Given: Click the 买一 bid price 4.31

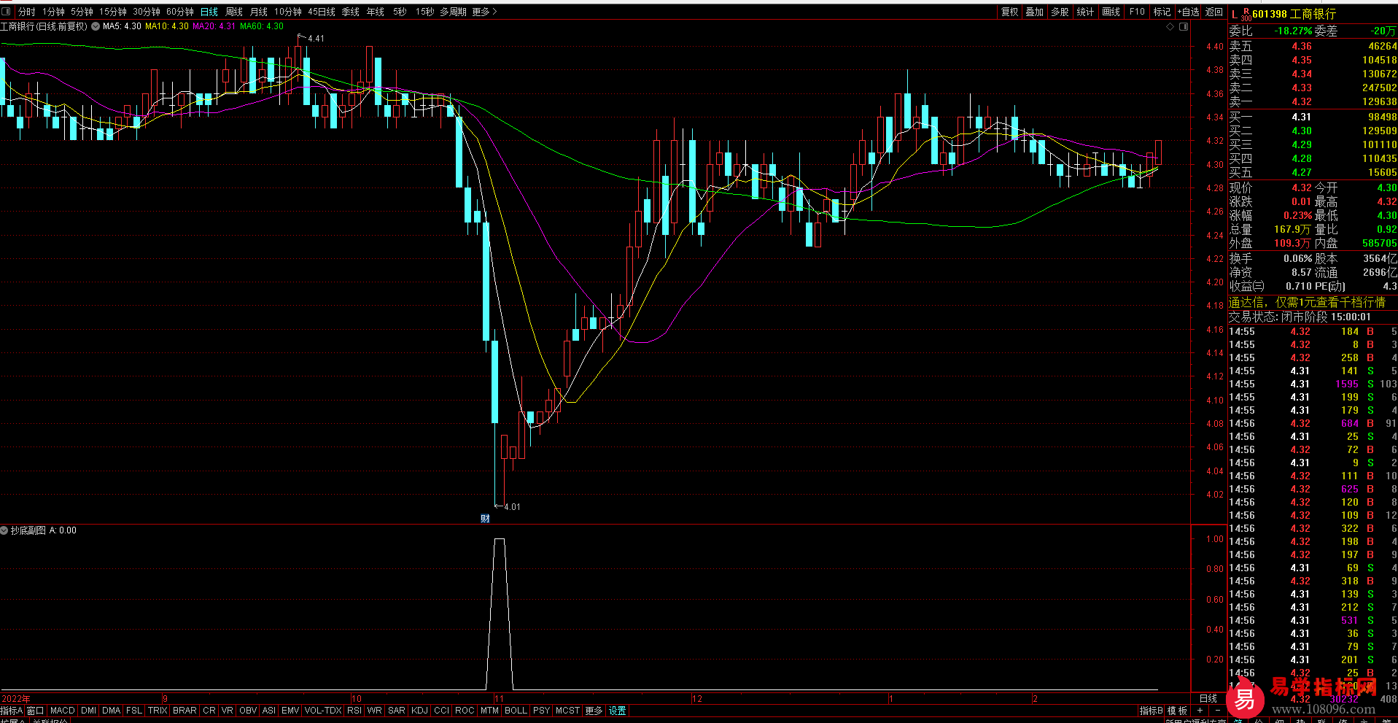Looking at the screenshot, I should coord(1302,117).
